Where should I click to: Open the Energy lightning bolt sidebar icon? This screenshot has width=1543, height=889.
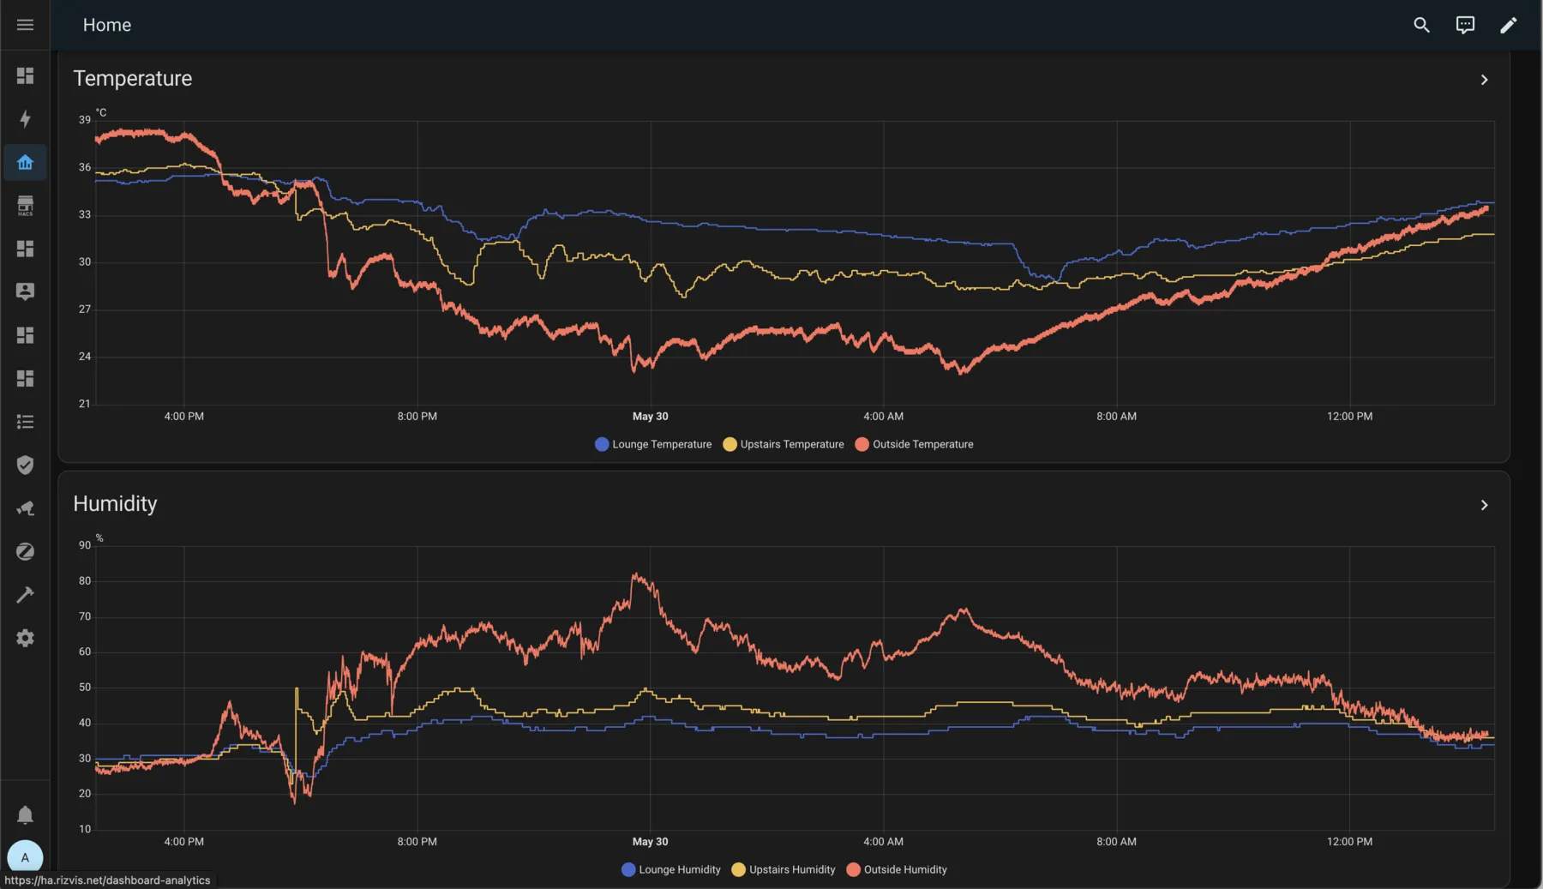pyautogui.click(x=25, y=118)
